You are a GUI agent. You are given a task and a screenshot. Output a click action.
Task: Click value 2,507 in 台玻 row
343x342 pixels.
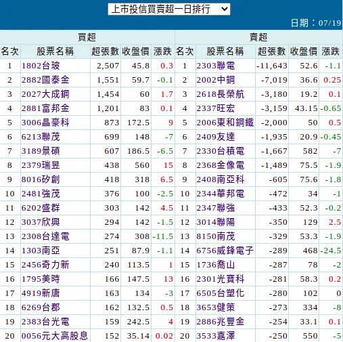point(108,66)
